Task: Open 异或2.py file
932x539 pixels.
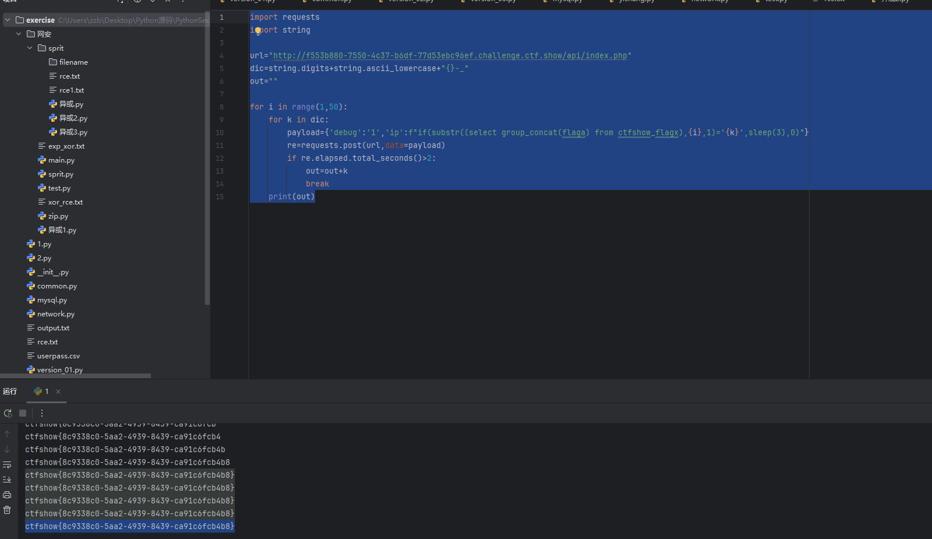Action: click(x=73, y=118)
